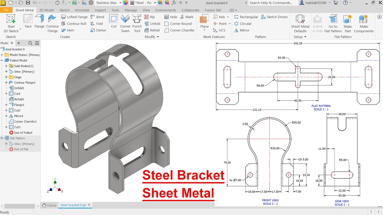
Task: Switch to the Sketch ribbon tab
Action: tap(64, 10)
